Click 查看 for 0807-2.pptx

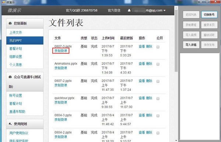142,81
